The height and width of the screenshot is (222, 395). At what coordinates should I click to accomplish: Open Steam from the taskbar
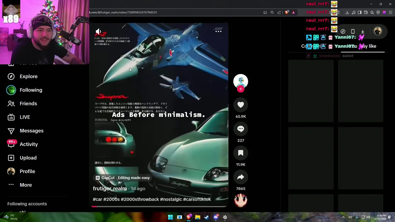coord(207,217)
